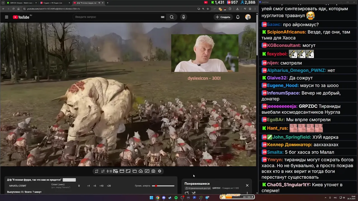Click the clapperboard cinema mode icon
This screenshot has height=201, width=358.
tap(122, 171)
